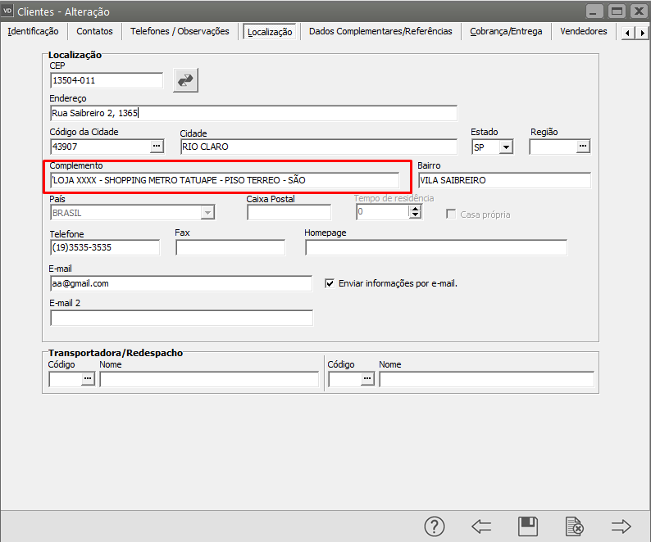Viewport: 651px width, 542px height.
Task: Click the E-mail 2 input field
Action: (181, 318)
